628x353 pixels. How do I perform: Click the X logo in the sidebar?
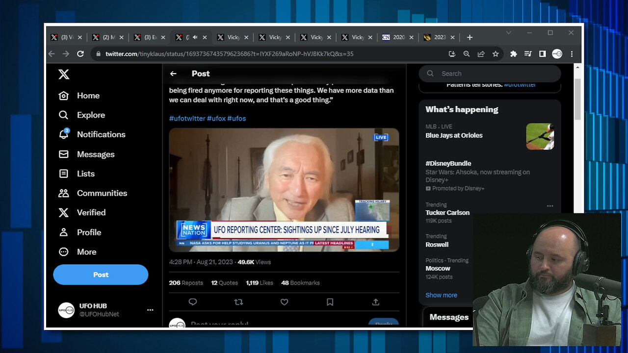pos(64,75)
